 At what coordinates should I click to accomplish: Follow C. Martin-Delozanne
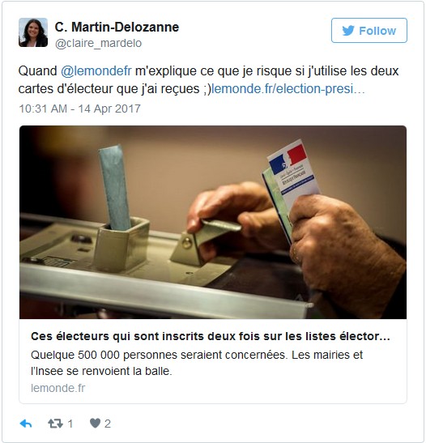[369, 31]
